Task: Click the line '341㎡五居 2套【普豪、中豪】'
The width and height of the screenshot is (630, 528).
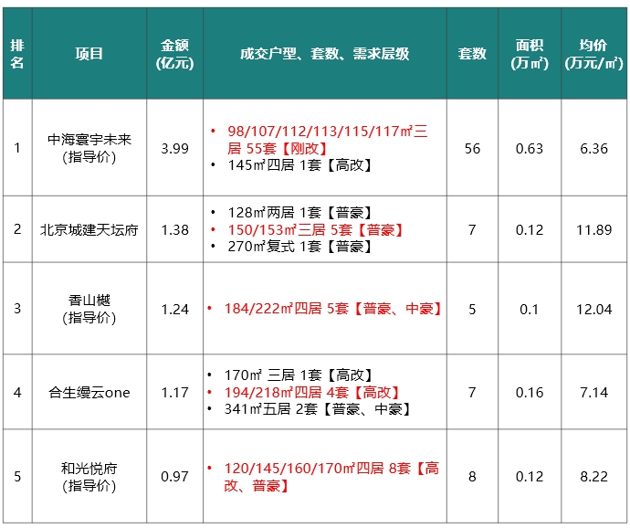Action: click(x=319, y=409)
